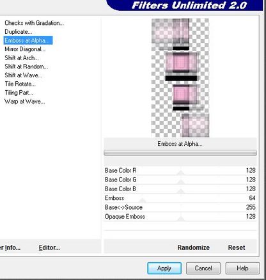This screenshot has height=280, width=266.
Task: Reset the filter parameters
Action: [x=237, y=247]
